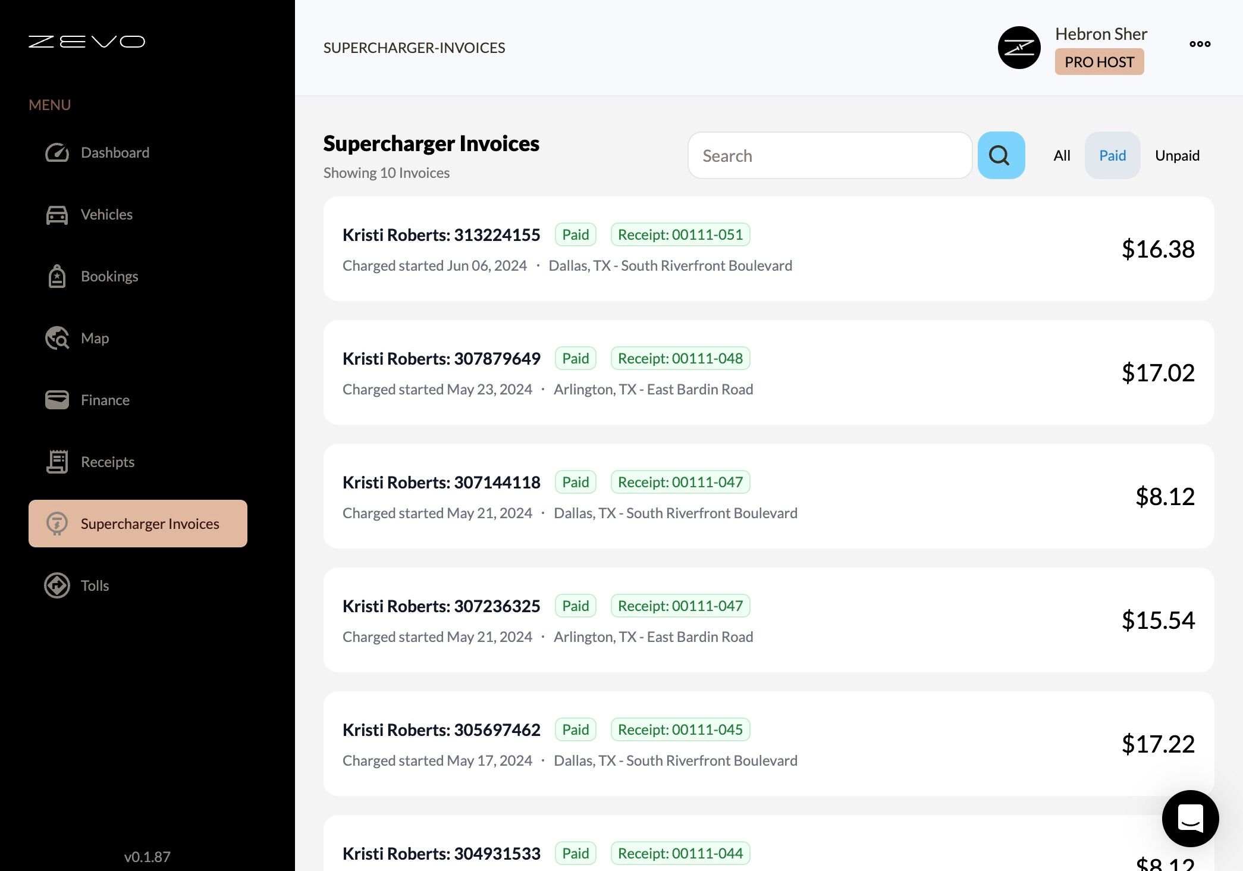1243x871 pixels.
Task: Open Receipt 00111-048 badge
Action: [x=680, y=358]
